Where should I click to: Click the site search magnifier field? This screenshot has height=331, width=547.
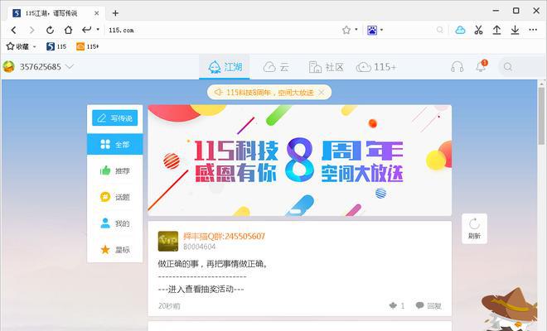521,66
